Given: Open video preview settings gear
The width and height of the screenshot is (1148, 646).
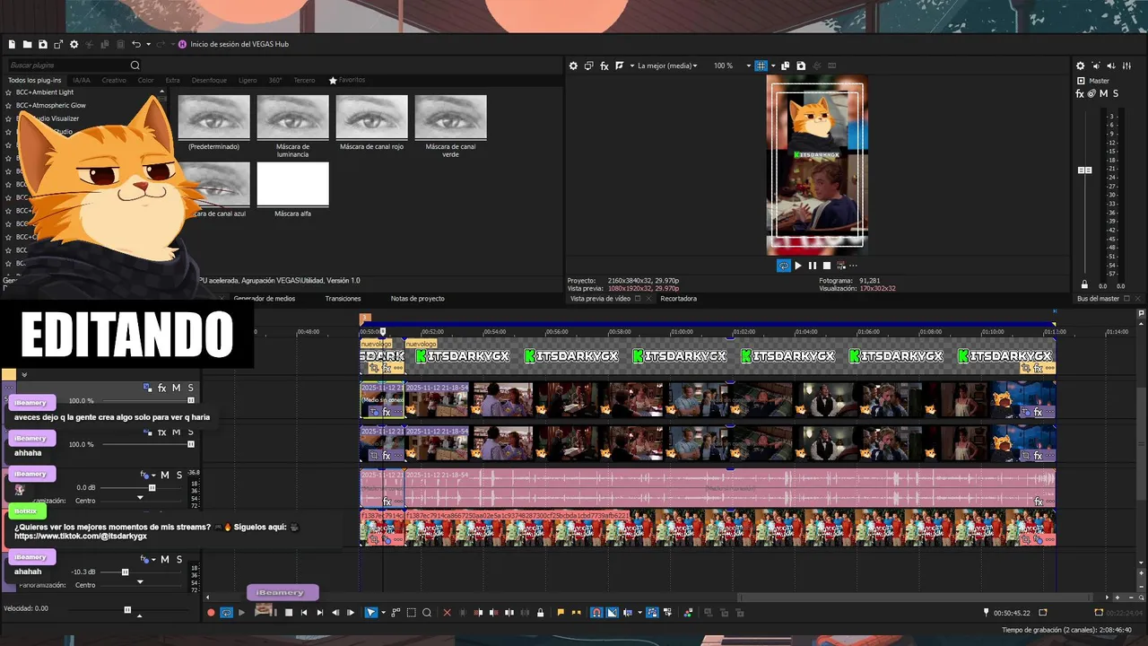Looking at the screenshot, I should (573, 65).
